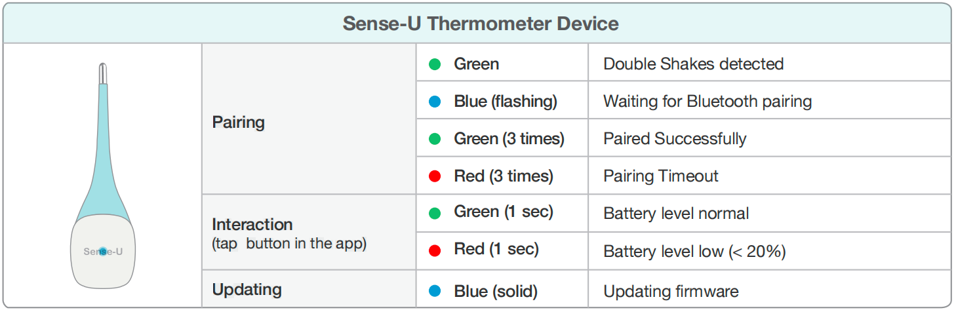Select the Battery level low (< 20%) text
Screen dimensions: 956x312
(694, 251)
